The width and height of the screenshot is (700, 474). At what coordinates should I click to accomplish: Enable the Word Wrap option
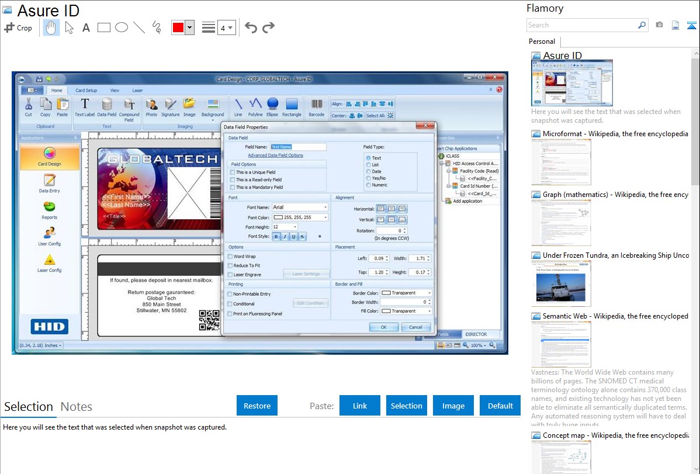[x=230, y=257]
